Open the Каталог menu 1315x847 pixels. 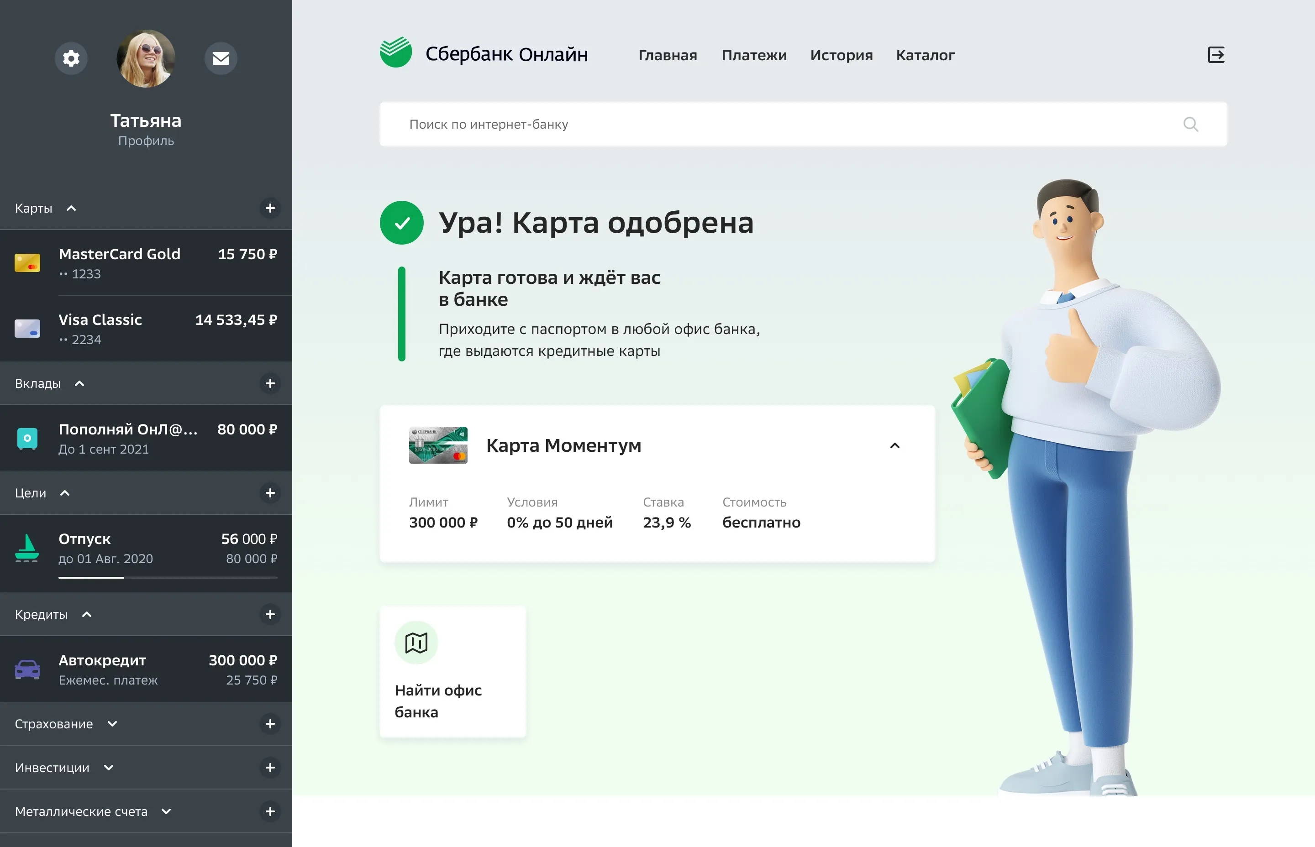[925, 55]
